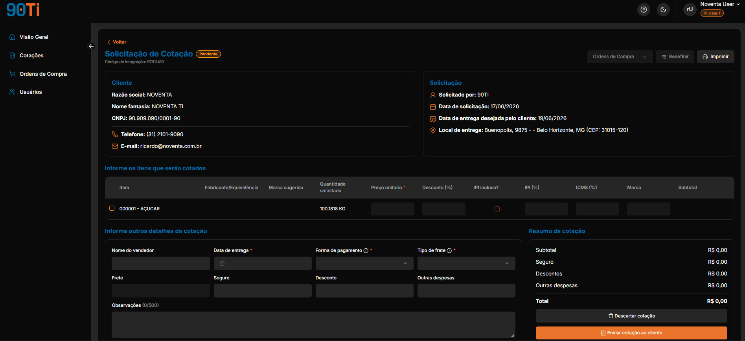Click the Voltar back link

(117, 42)
